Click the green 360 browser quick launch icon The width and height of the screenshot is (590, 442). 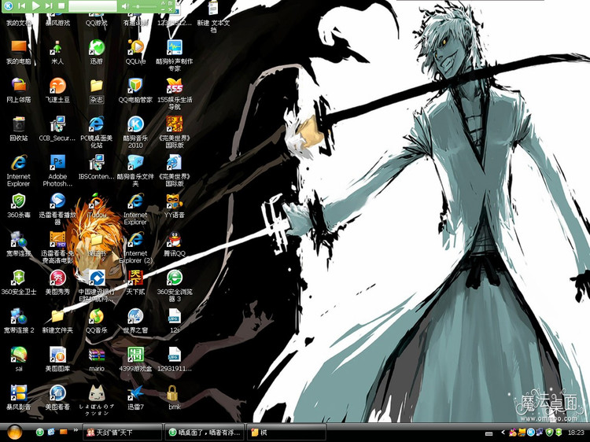pos(40,433)
